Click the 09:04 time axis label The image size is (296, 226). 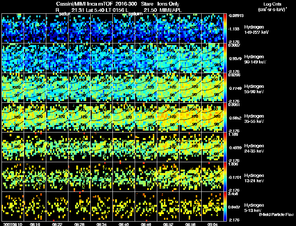212,224
